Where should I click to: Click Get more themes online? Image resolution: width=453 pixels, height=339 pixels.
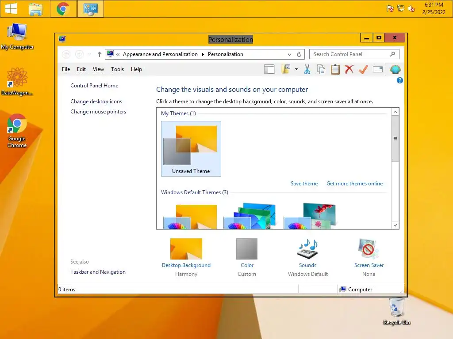point(354,184)
